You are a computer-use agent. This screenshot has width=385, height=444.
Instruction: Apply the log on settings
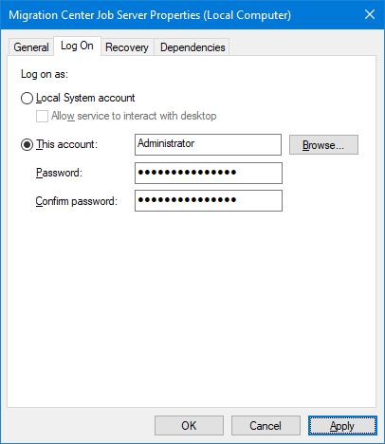pos(342,426)
